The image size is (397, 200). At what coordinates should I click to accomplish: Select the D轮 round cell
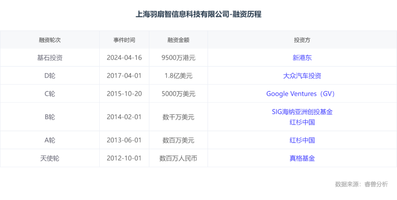pos(50,76)
